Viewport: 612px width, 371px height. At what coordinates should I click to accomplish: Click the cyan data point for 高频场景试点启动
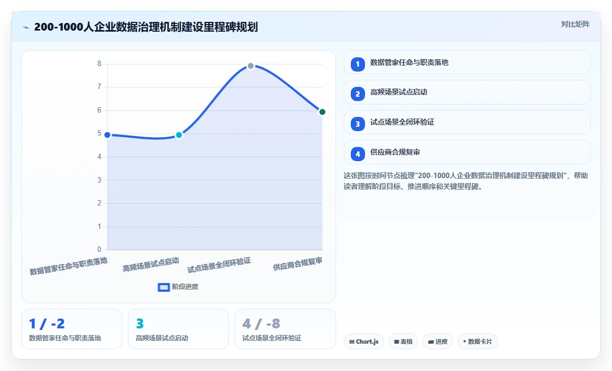coord(179,135)
